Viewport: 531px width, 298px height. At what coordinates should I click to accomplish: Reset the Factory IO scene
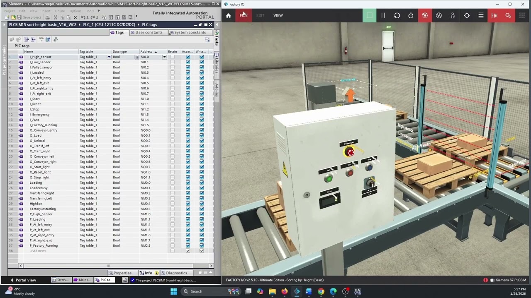click(397, 16)
